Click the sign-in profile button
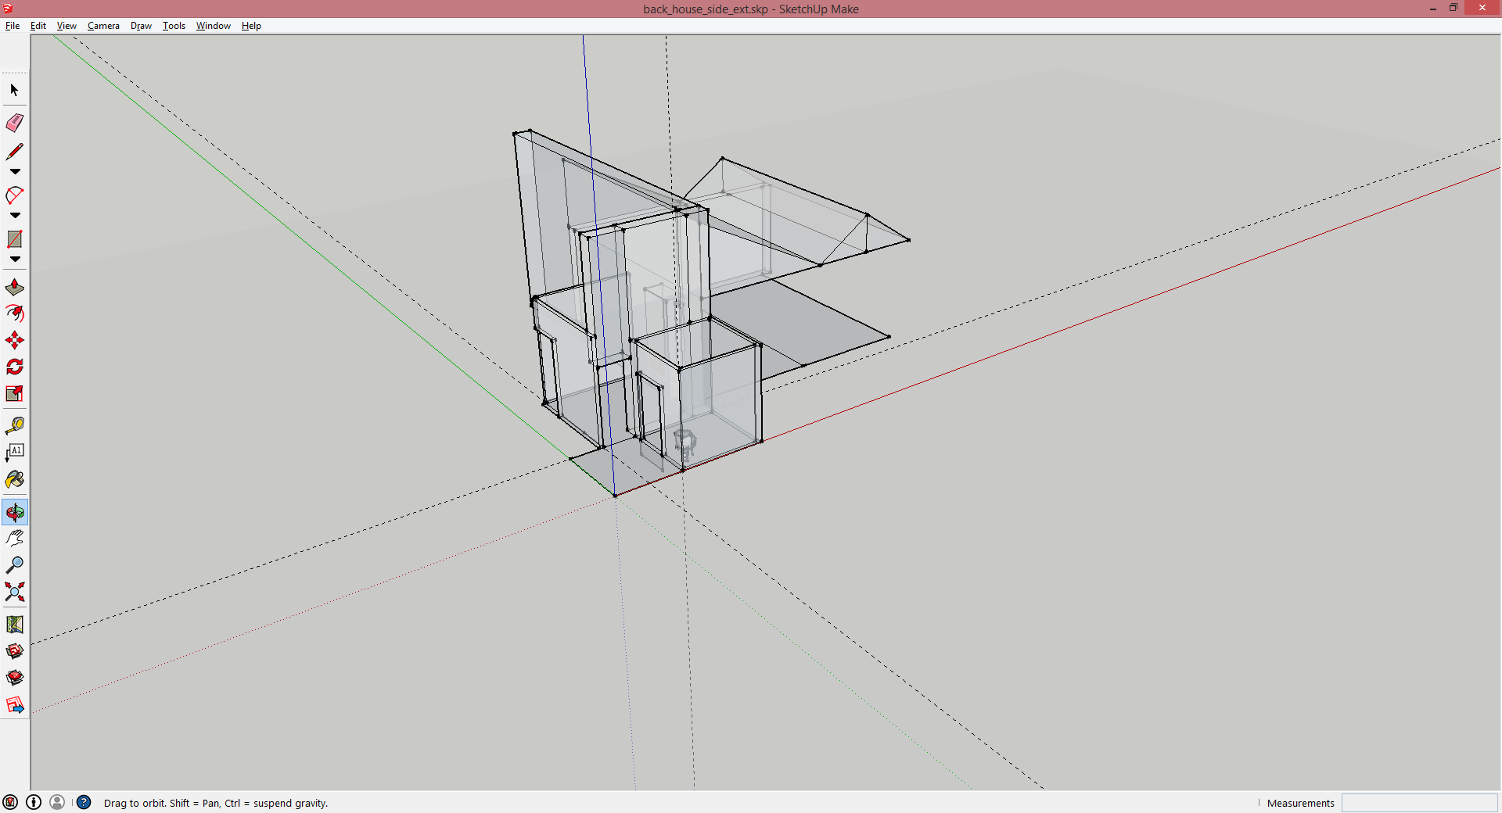1502x813 pixels. pos(57,802)
